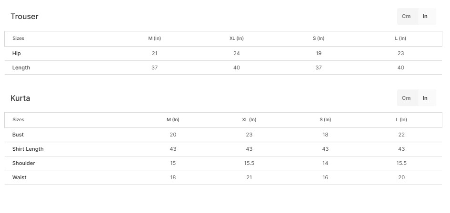This screenshot has width=450, height=213.
Task: Click the Waist row label
Action: (x=19, y=177)
